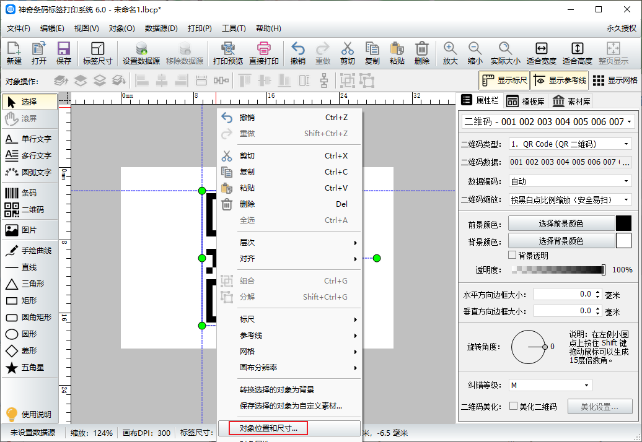Select the 手绘曲线 freehand curve tool
The height and width of the screenshot is (442, 642).
[29, 251]
